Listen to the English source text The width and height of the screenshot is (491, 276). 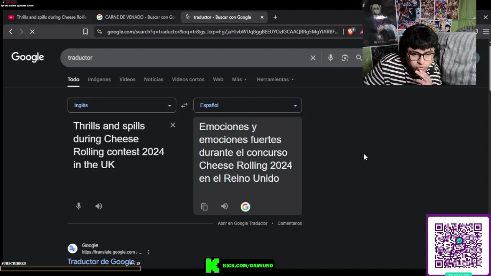point(99,206)
